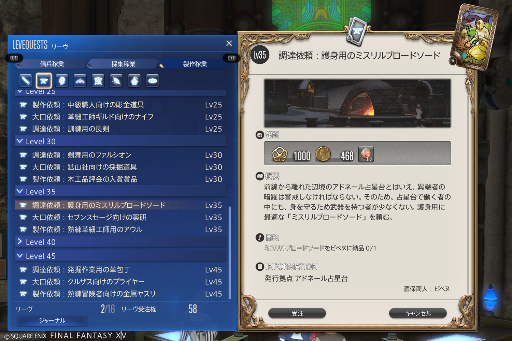The image size is (512, 341).
Task: Select the Weaver needle class icon
Action: [x=116, y=81]
